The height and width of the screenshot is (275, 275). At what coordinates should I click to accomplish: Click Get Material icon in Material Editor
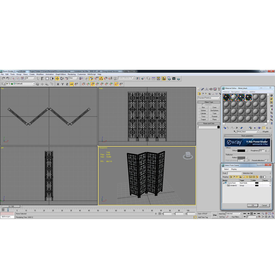pos(224,128)
